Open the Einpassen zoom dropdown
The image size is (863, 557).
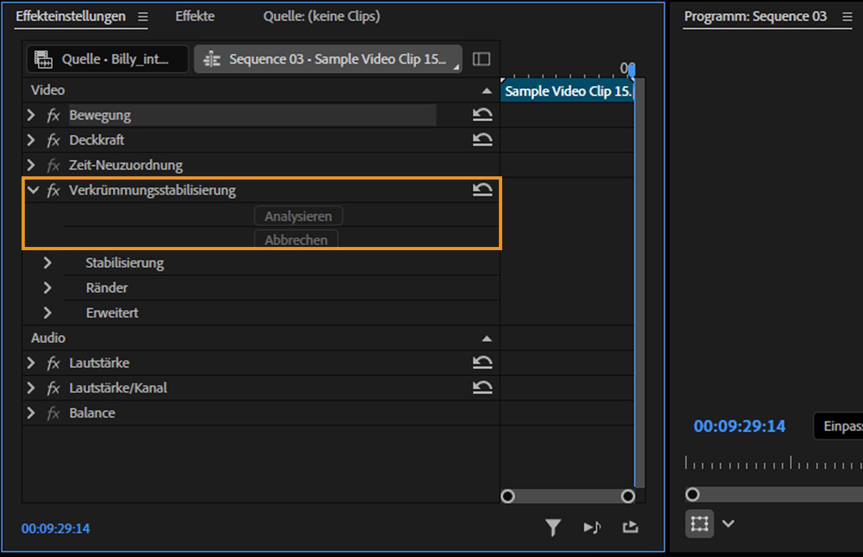(x=839, y=426)
